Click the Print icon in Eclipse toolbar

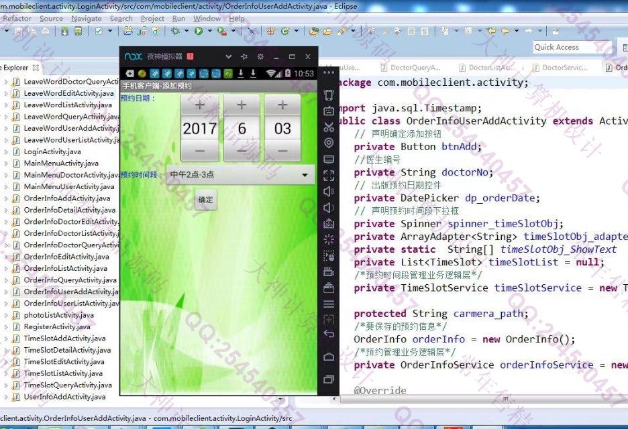pos(45,31)
